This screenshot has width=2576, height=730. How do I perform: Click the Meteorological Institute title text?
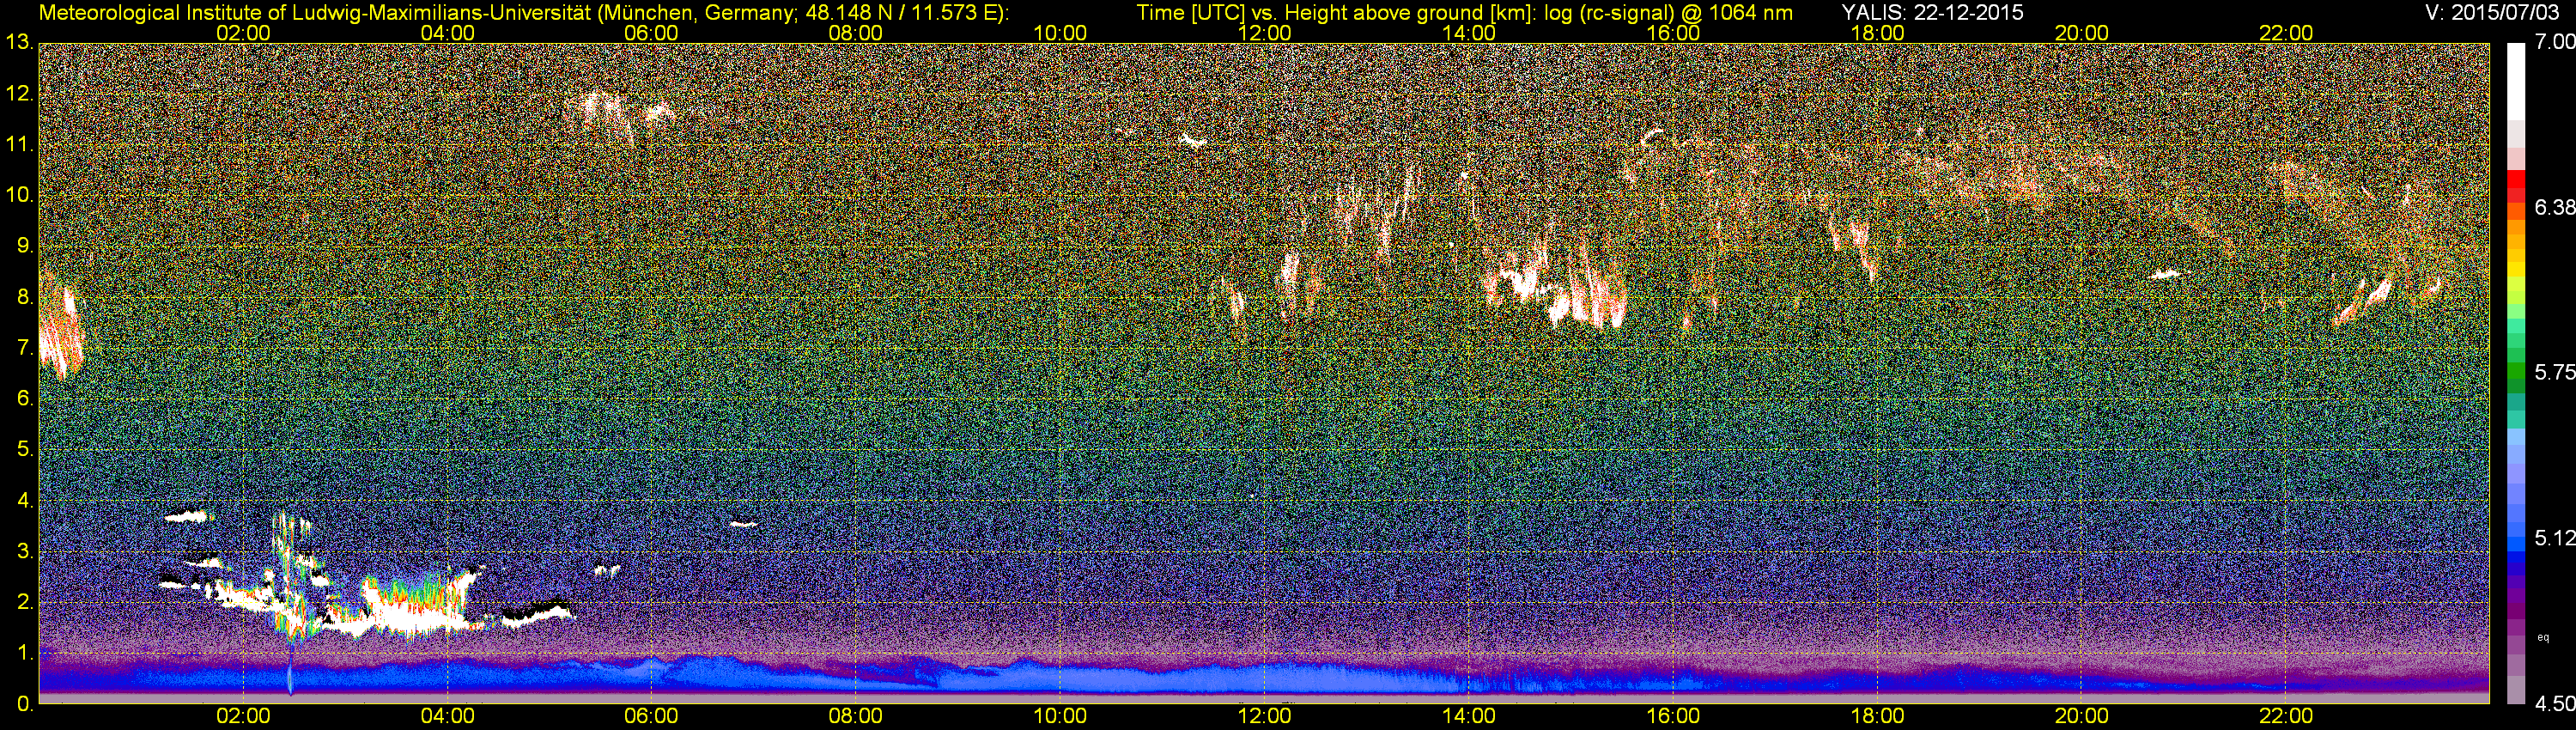523,13
